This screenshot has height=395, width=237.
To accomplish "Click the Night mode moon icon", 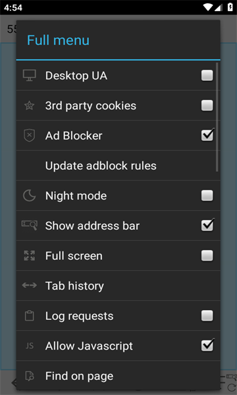I will (30, 196).
